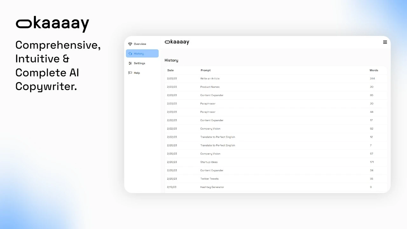
Task: Click the word count 7 cell
Action: point(371,145)
